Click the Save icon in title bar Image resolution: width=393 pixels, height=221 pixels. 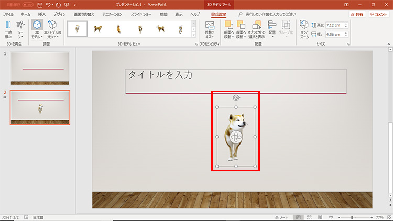pos(40,4)
